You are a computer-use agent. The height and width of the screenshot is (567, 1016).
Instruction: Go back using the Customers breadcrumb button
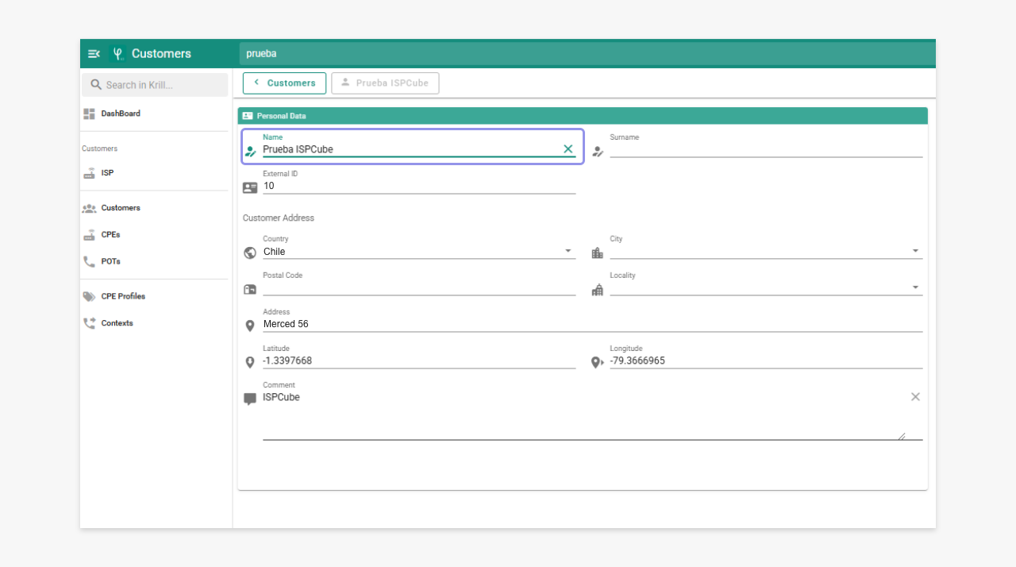click(284, 83)
